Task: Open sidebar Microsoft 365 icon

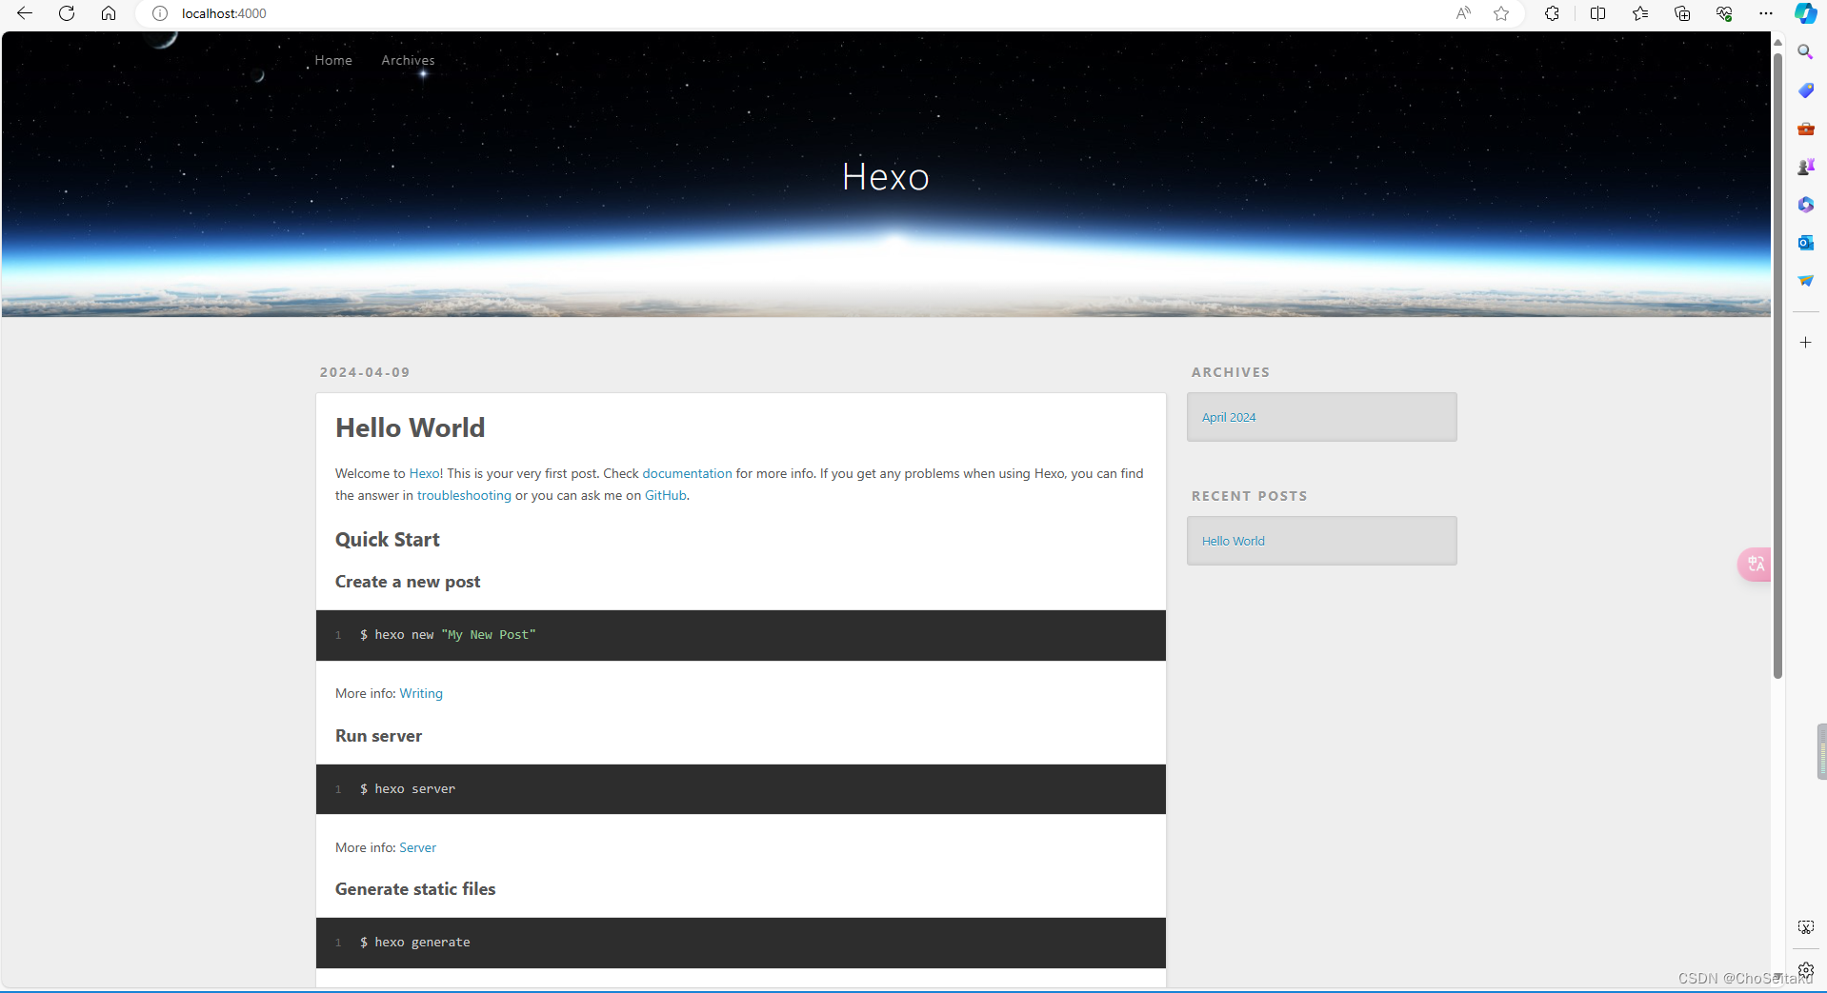Action: point(1805,205)
